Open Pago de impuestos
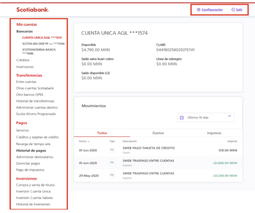 pyautogui.click(x=30, y=170)
